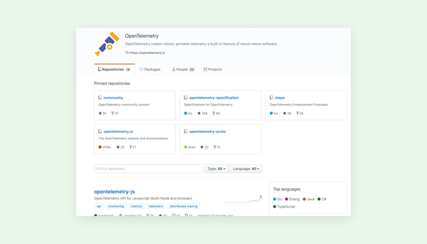Image resolution: width=427 pixels, height=244 pixels.
Task: Click the repo icon next to oteps
Action: [x=271, y=98]
